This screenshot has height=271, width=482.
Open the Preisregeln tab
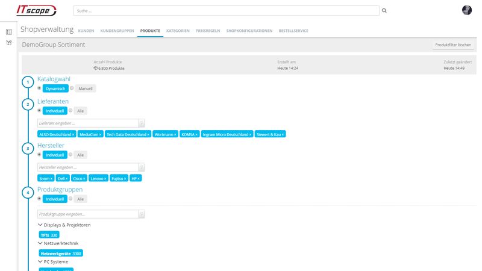pos(208,31)
